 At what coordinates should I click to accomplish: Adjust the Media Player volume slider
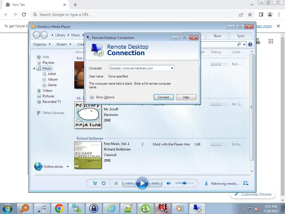click(185, 183)
